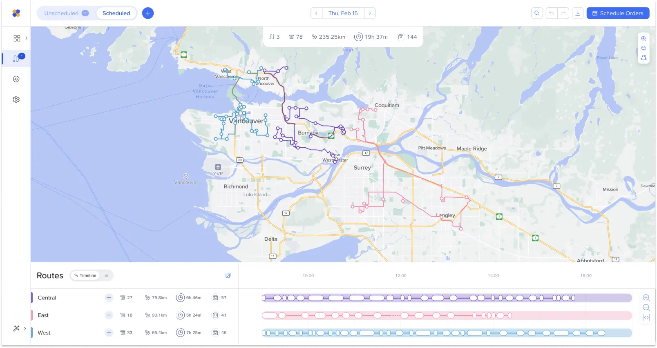
Task: Zoom in on the map
Action: coord(644,38)
